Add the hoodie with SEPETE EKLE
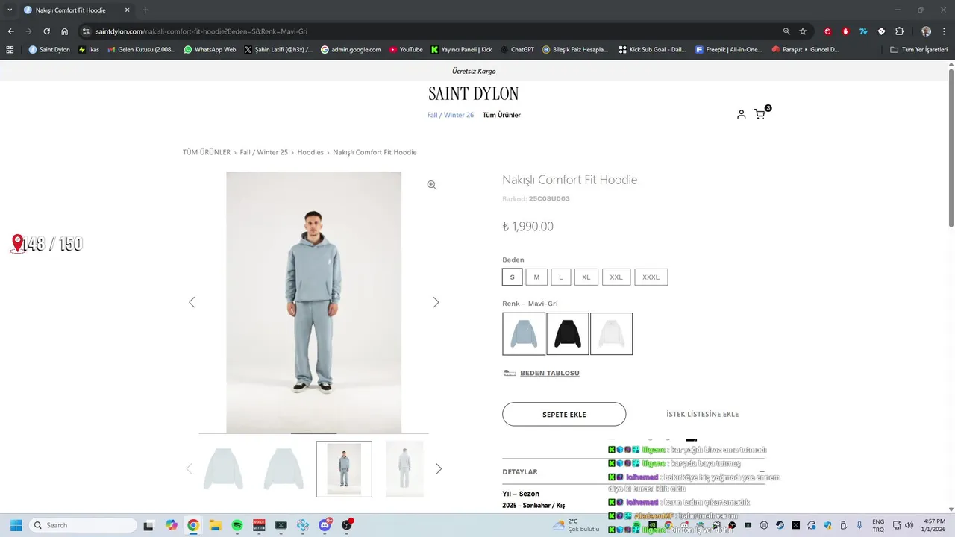This screenshot has height=537, width=955. [564, 414]
